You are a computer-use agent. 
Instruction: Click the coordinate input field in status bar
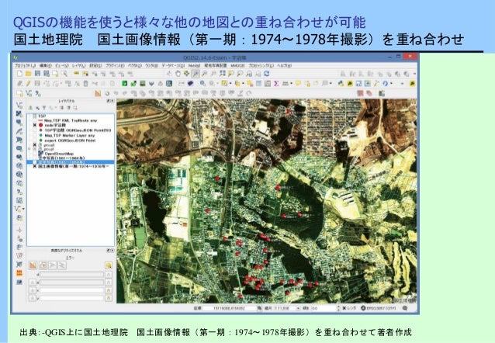pyautogui.click(x=229, y=308)
